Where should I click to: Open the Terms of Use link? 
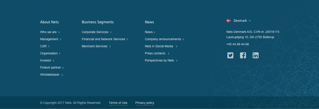(118, 103)
